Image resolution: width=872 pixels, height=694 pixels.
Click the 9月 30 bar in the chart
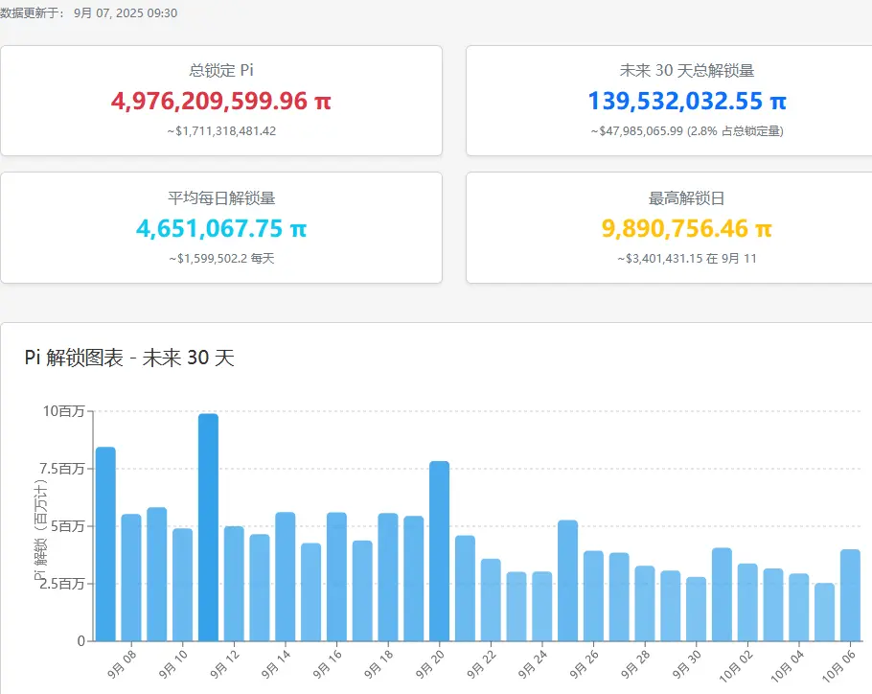697,609
